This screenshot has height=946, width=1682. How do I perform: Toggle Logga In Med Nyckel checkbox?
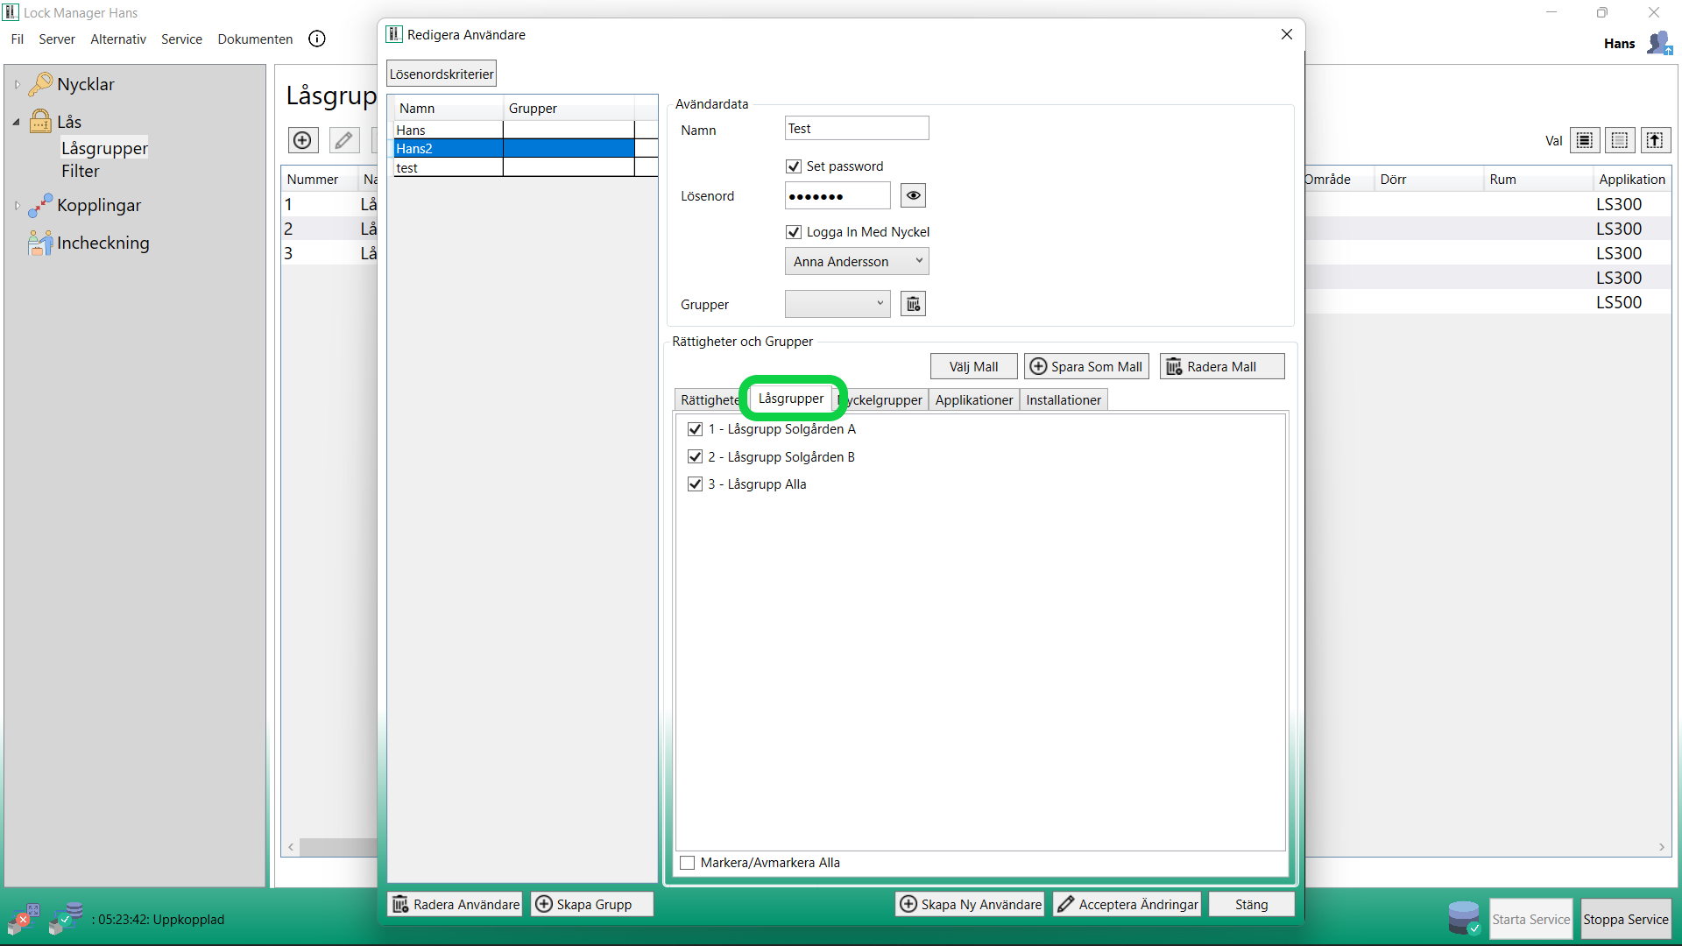tap(794, 232)
